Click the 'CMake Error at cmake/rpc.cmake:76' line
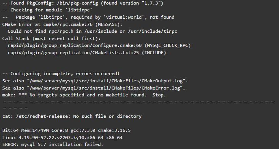The image size is (279, 149). (62, 24)
